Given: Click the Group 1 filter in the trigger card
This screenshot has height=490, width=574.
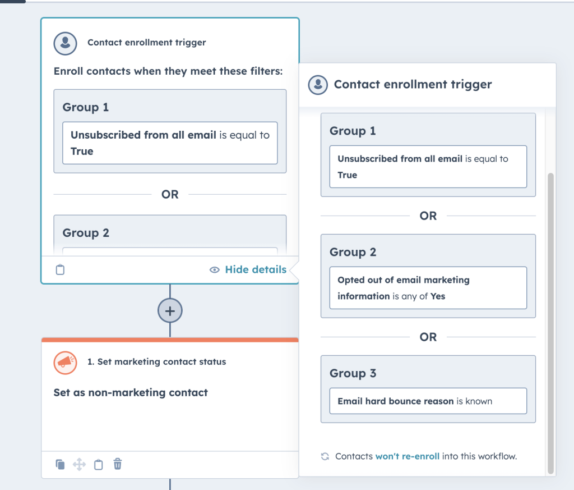Looking at the screenshot, I should pos(169,143).
